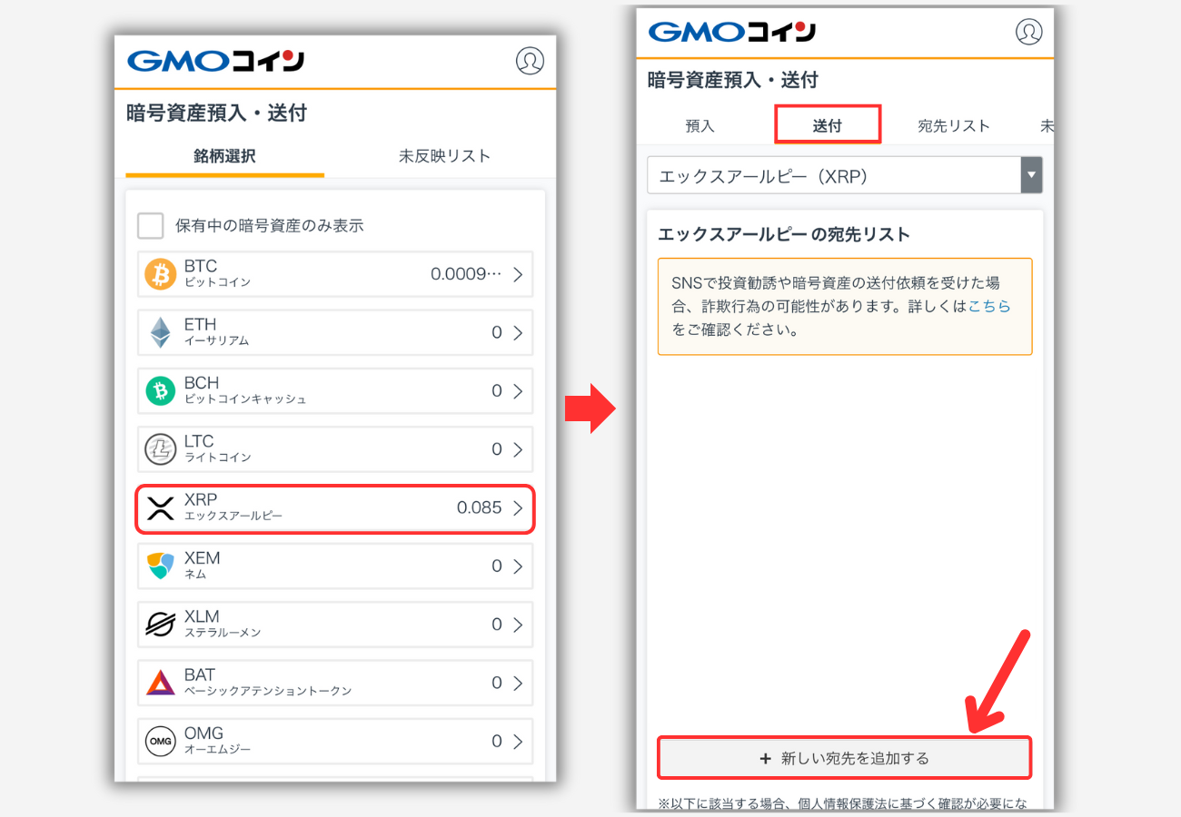Click GMO Coin logo in right screen
This screenshot has width=1181, height=817.
pyautogui.click(x=732, y=32)
